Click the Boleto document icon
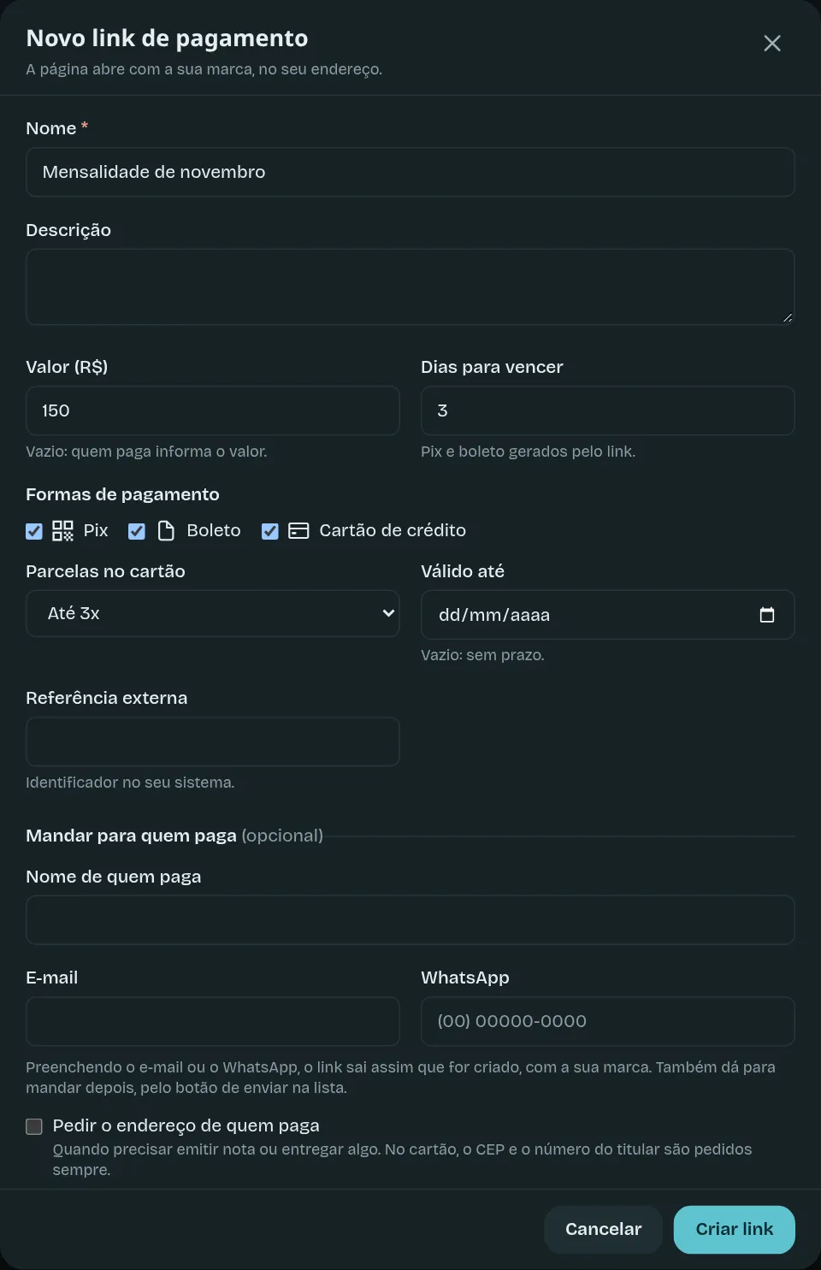The width and height of the screenshot is (821, 1270). pyautogui.click(x=166, y=531)
